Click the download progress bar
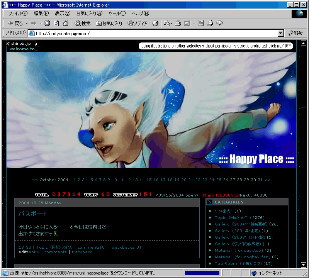Viewport: 309px width, 278px height. point(202,273)
